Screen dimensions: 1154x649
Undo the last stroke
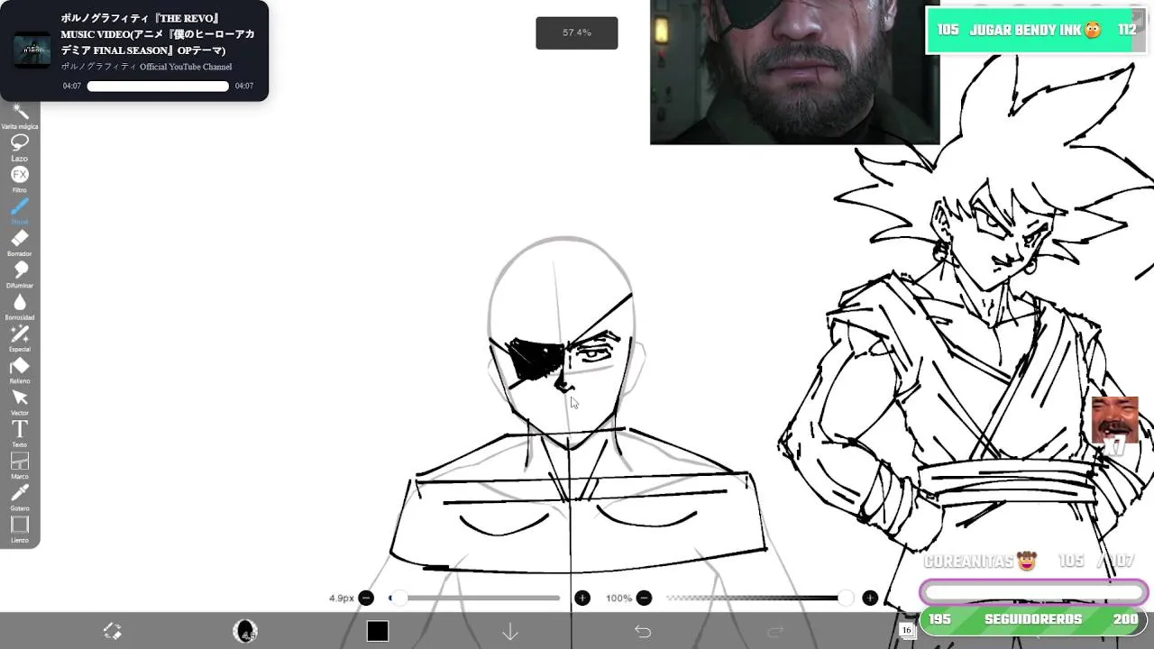[x=643, y=631]
